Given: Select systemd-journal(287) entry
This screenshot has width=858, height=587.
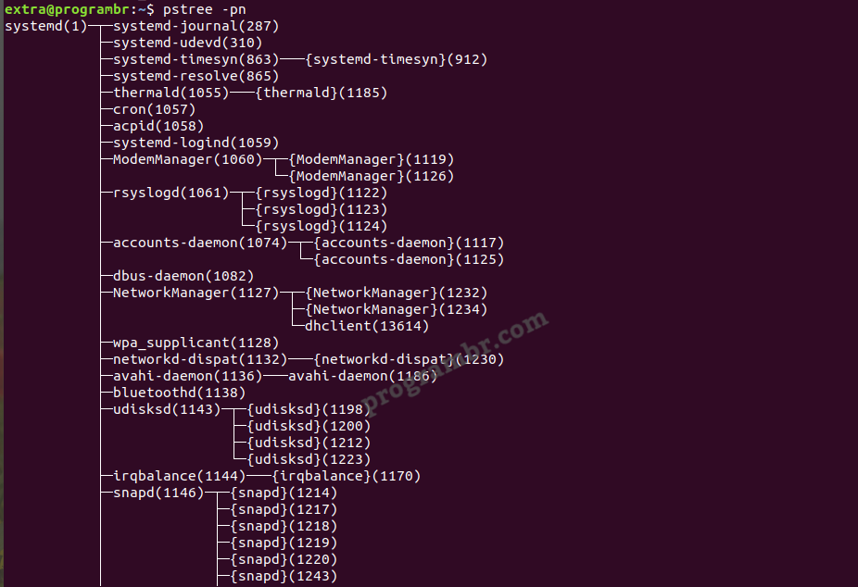Looking at the screenshot, I should click(x=196, y=26).
